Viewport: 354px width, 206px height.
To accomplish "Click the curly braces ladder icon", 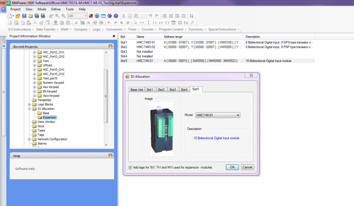I will point(167,22).
